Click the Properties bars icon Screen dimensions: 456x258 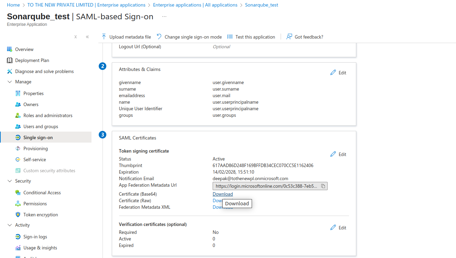[x=18, y=93]
